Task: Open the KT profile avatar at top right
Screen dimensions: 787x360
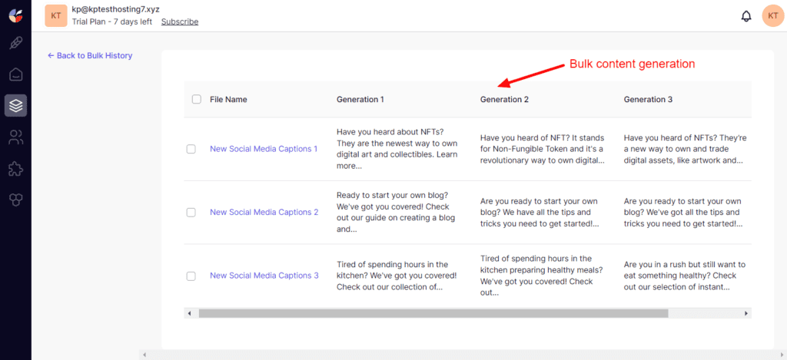Action: (x=773, y=16)
